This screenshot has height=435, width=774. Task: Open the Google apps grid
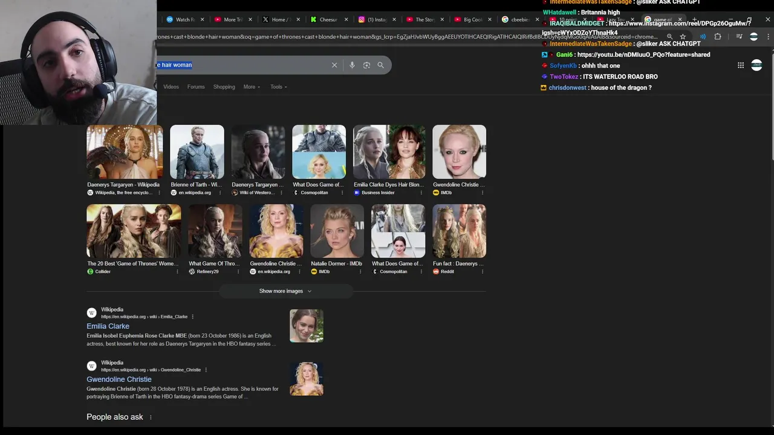point(741,65)
